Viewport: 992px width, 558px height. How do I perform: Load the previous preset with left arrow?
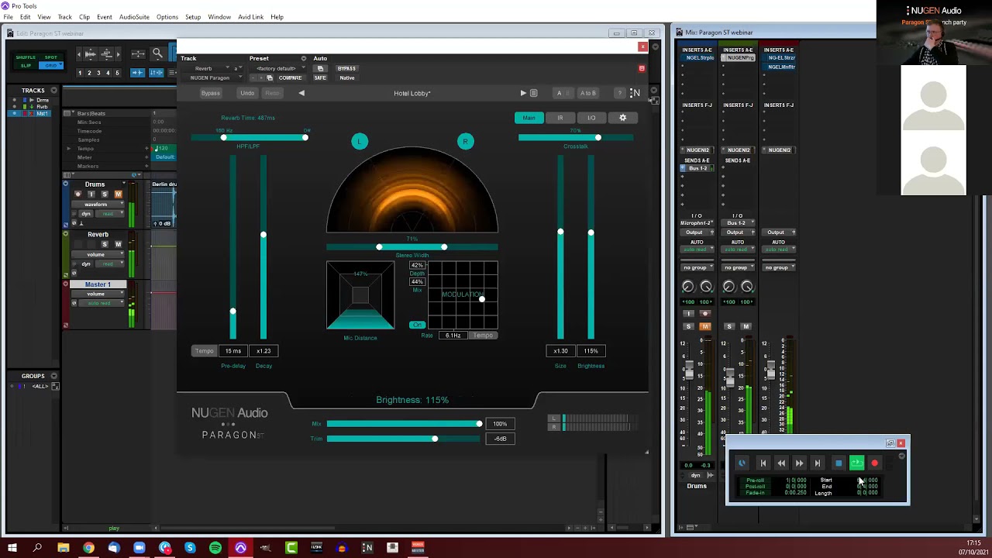tap(301, 93)
